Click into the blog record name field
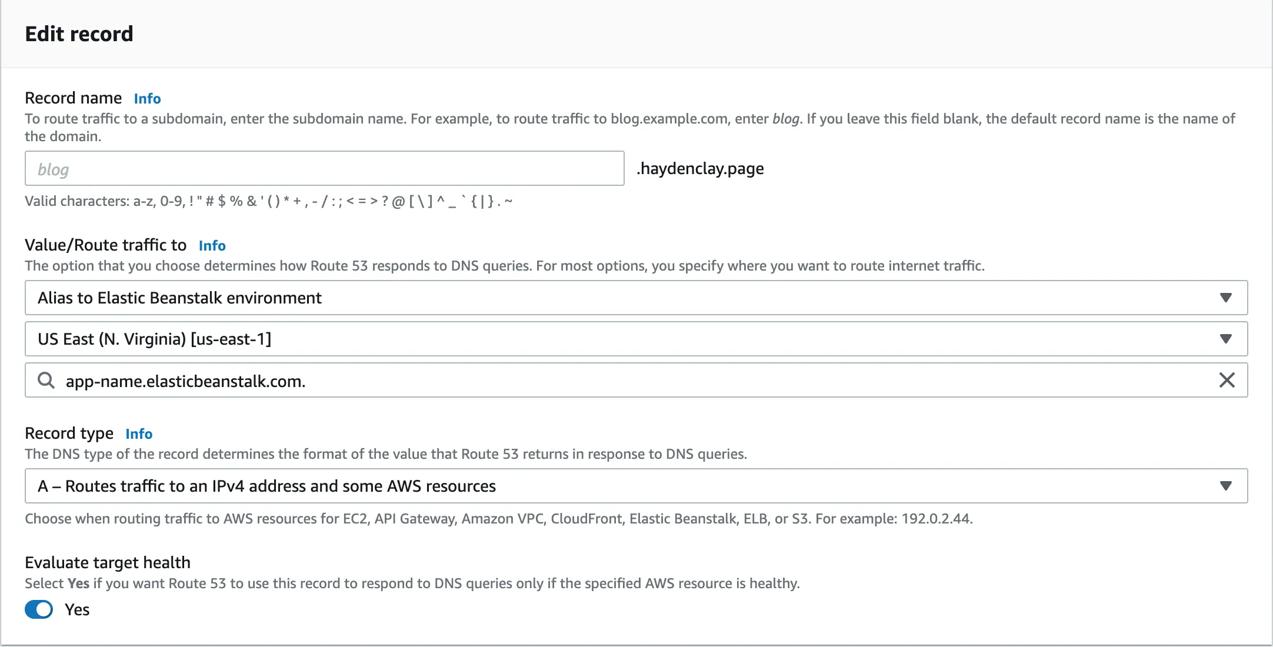 point(324,169)
